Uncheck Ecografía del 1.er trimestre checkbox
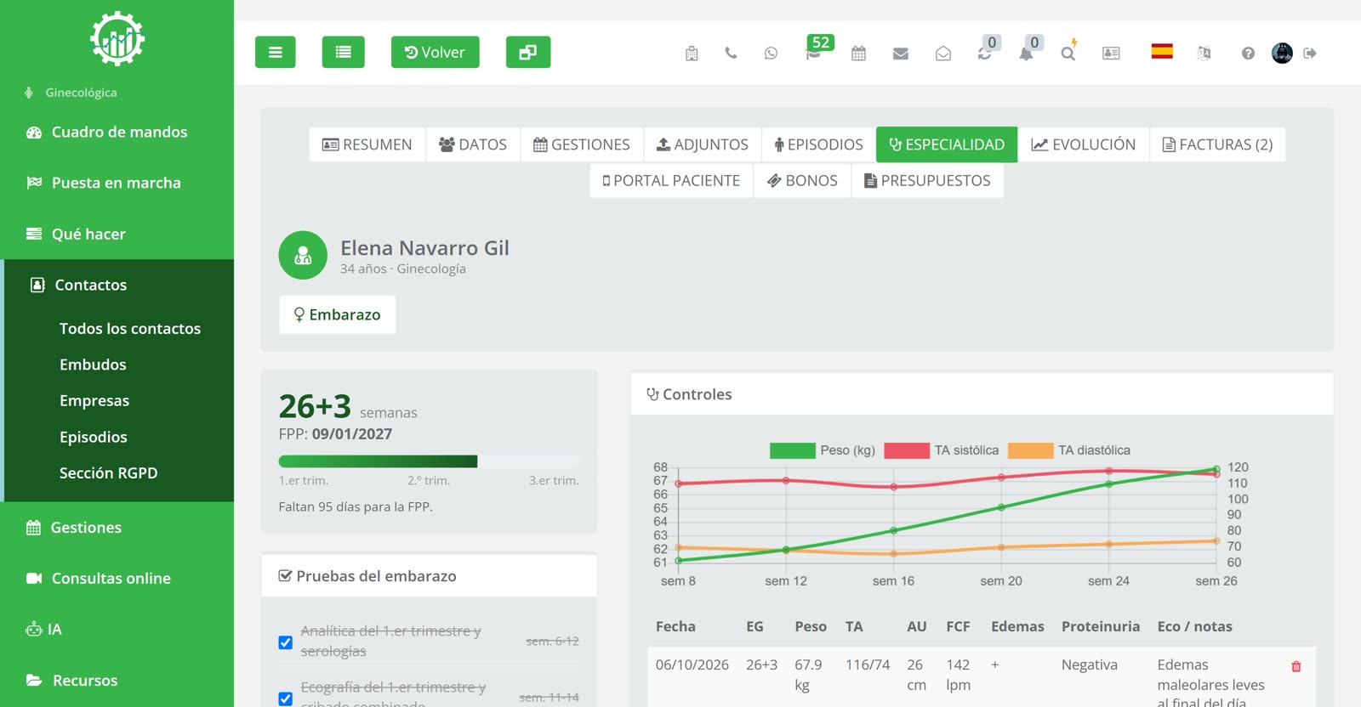The image size is (1361, 707). [x=286, y=699]
